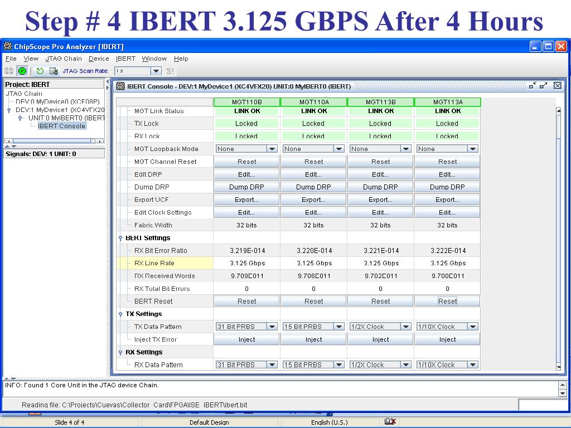The width and height of the screenshot is (571, 428).
Task: Click the IBERT Console maximize arrow icon
Action: 543,85
